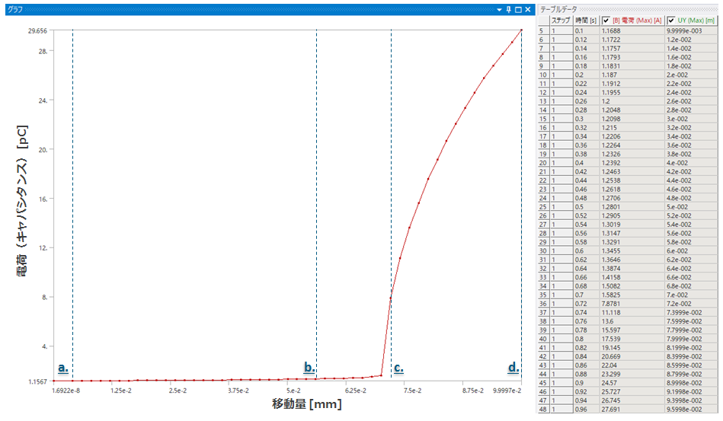This screenshot has height=421, width=723.
Task: Select the charge cell 15.597
Action: click(632, 330)
